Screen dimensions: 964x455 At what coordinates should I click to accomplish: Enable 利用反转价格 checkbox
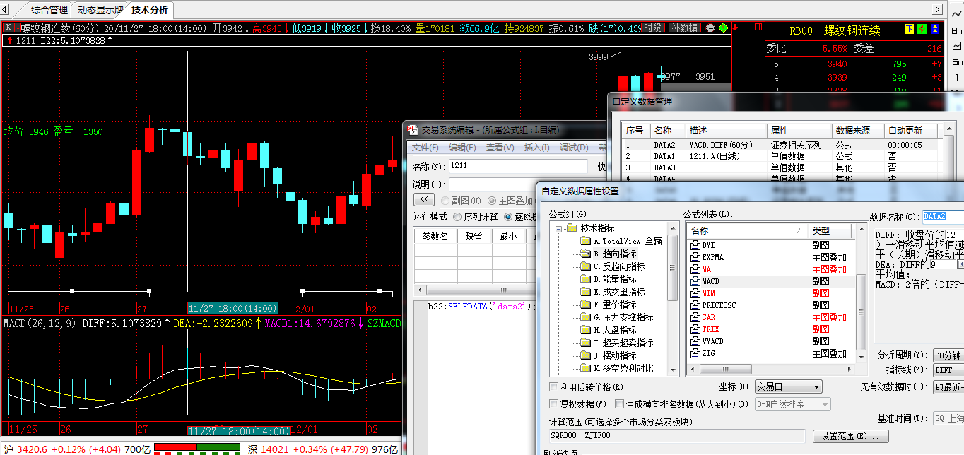tap(554, 387)
